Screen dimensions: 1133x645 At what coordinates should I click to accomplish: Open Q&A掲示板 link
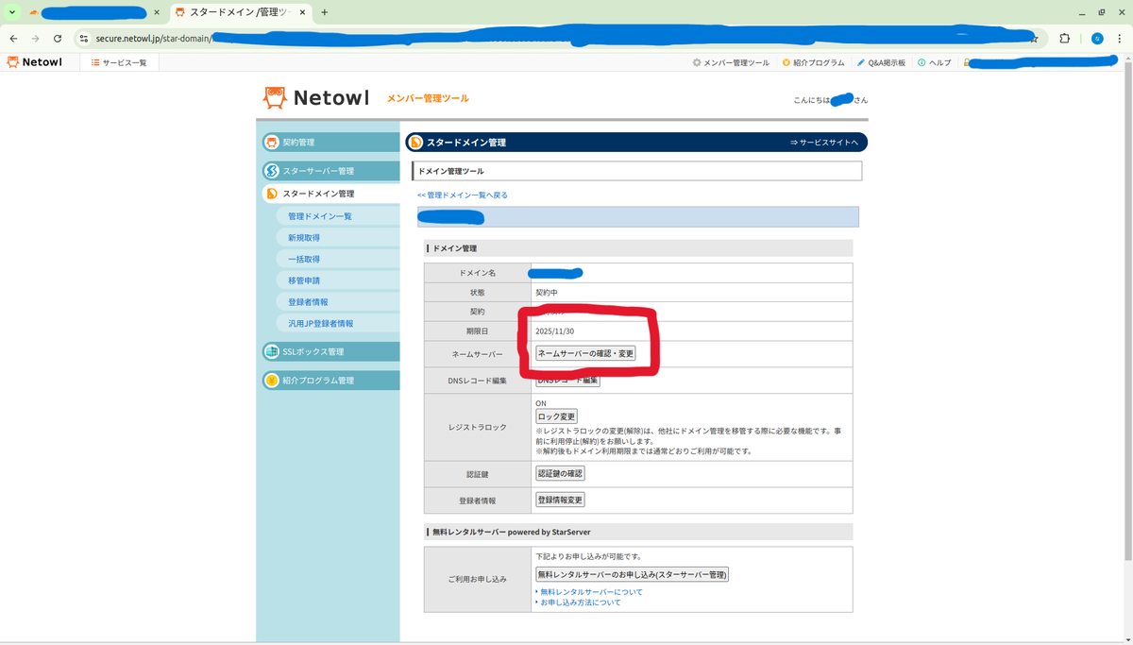[x=881, y=62]
